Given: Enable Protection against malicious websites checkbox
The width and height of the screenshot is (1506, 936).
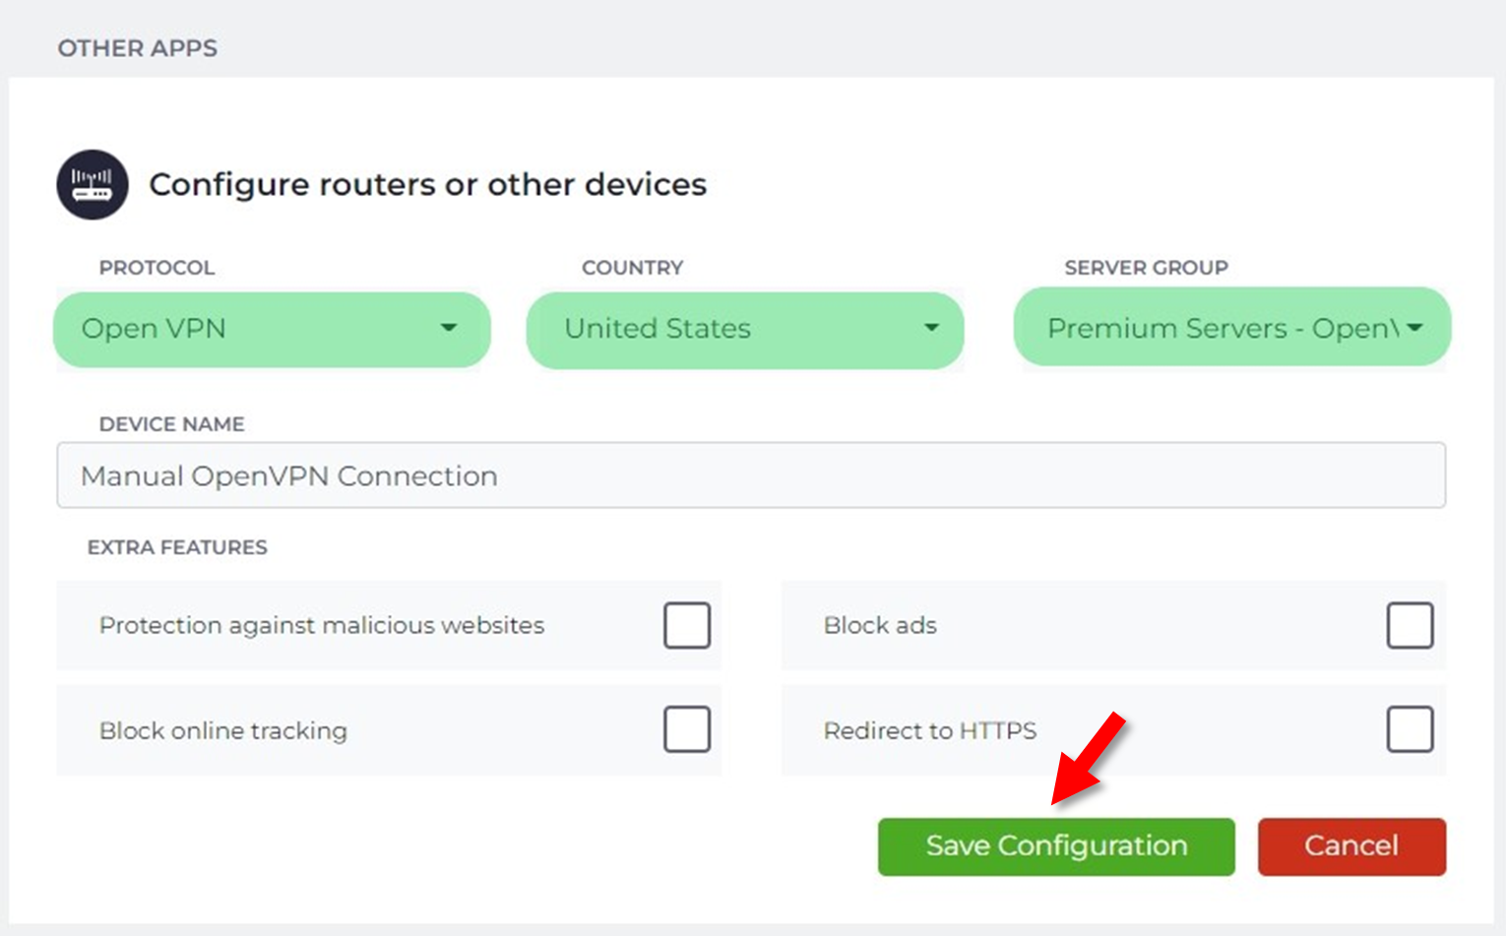Looking at the screenshot, I should [686, 625].
